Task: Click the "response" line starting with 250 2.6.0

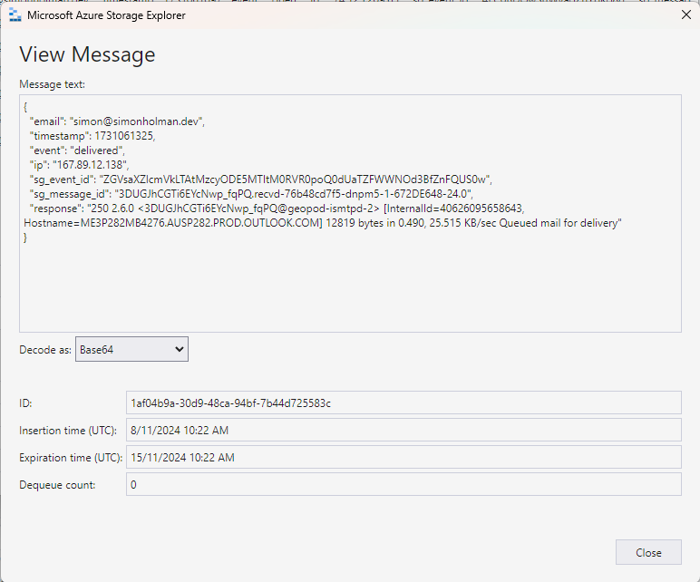Action: (277, 209)
